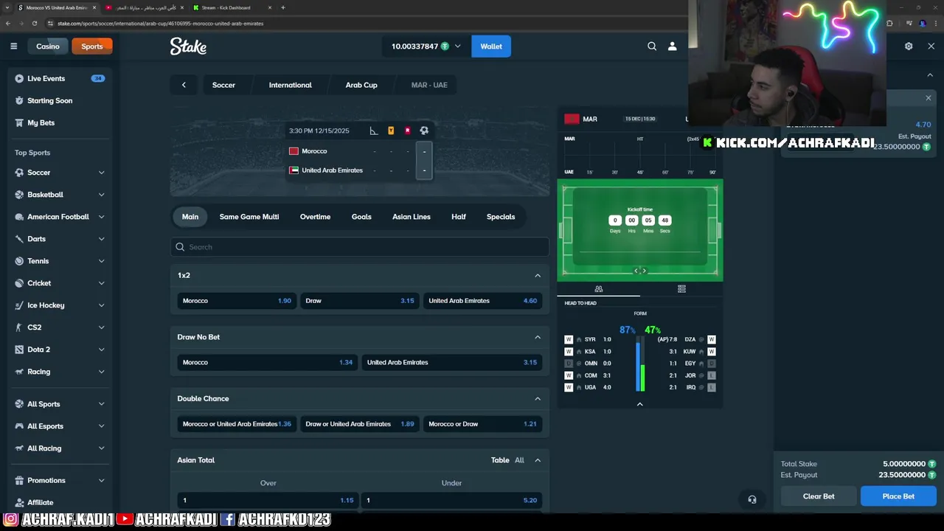The height and width of the screenshot is (531, 944).
Task: Collapse the head-to-head widget with up chevron
Action: [x=640, y=404]
